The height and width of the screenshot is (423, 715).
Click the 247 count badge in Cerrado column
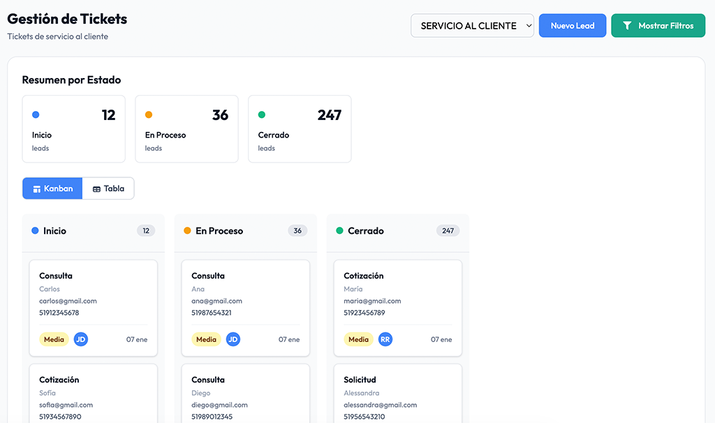pos(448,231)
